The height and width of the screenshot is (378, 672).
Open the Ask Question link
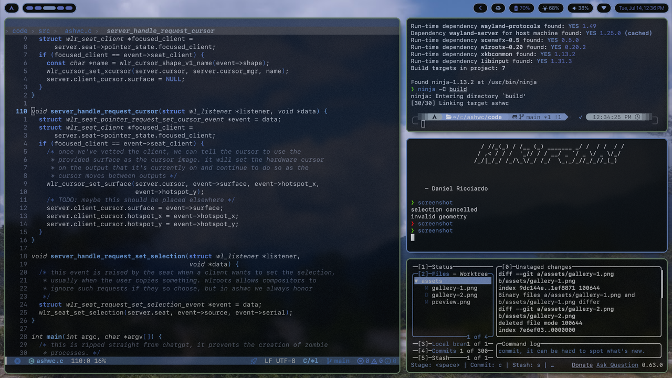pyautogui.click(x=617, y=365)
